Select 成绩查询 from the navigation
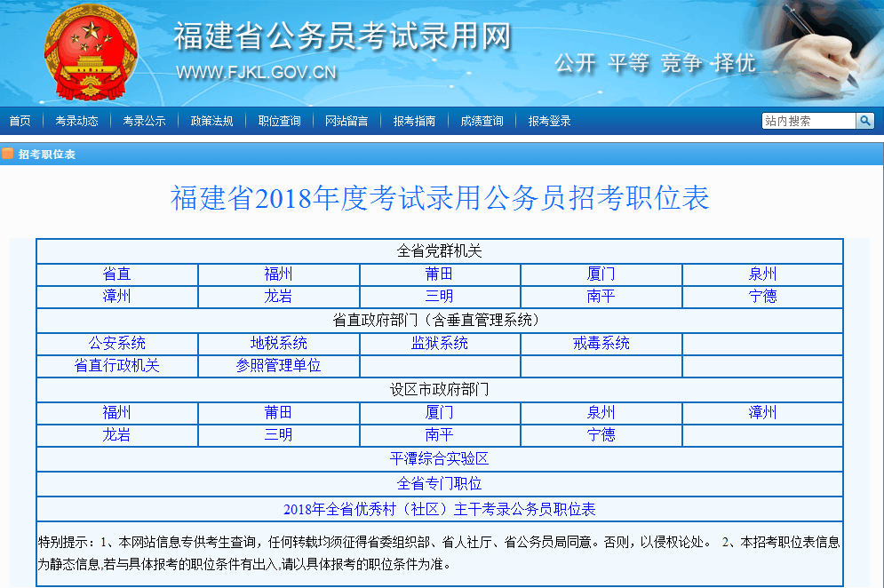Viewport: 884px width, 588px height. point(481,121)
